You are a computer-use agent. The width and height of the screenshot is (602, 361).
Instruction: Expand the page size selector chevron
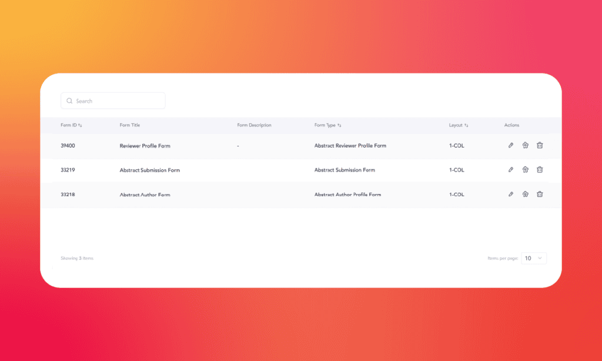[x=541, y=258]
